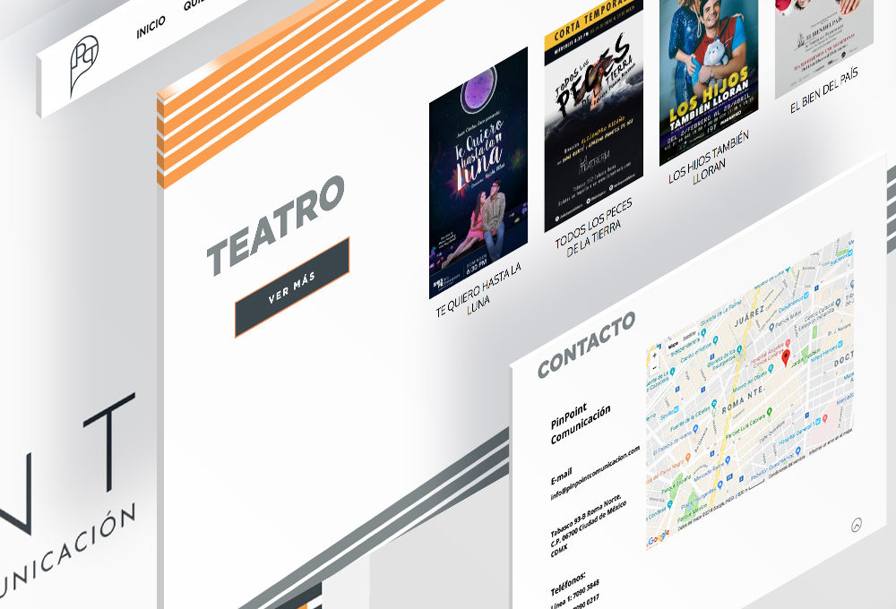Click the TEATRO section heading
The height and width of the screenshot is (609, 896).
tap(275, 222)
